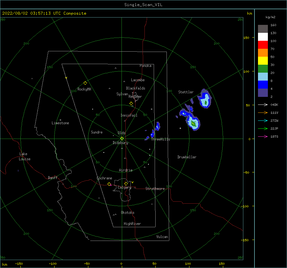Click the 18TS legend label
This screenshot has width=287, height=268.
pyautogui.click(x=274, y=136)
